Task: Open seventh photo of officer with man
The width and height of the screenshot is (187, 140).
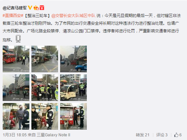Action: click(16, 116)
